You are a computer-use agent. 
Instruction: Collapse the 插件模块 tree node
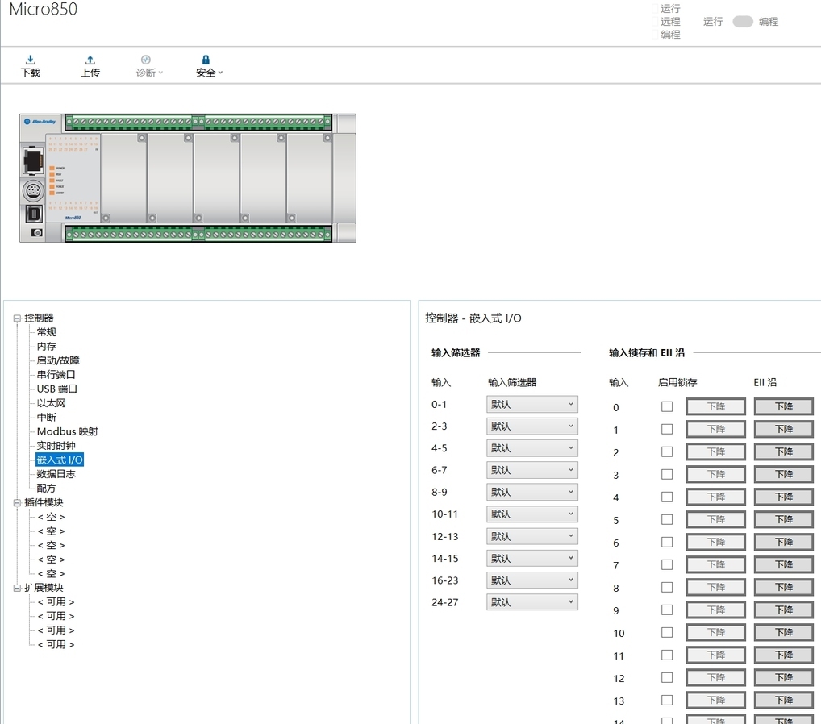click(17, 502)
